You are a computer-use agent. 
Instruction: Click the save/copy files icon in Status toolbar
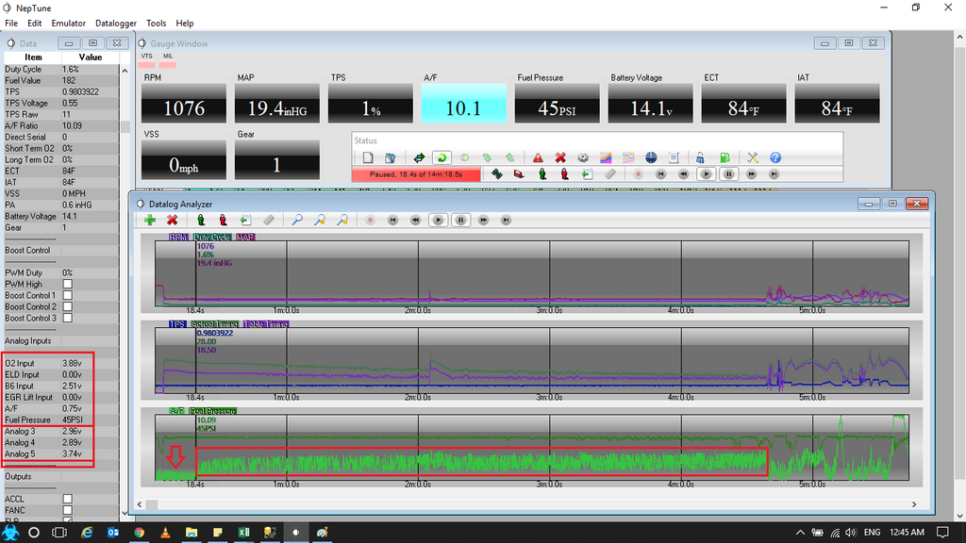pyautogui.click(x=390, y=157)
